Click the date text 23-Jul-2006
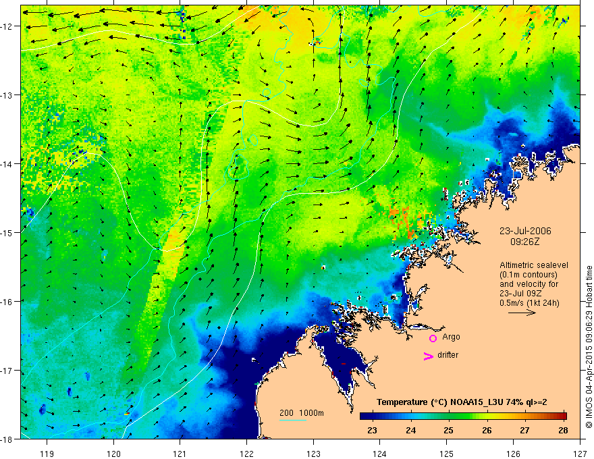 pos(525,231)
